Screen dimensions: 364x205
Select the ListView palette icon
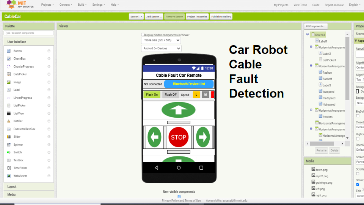click(x=9, y=114)
